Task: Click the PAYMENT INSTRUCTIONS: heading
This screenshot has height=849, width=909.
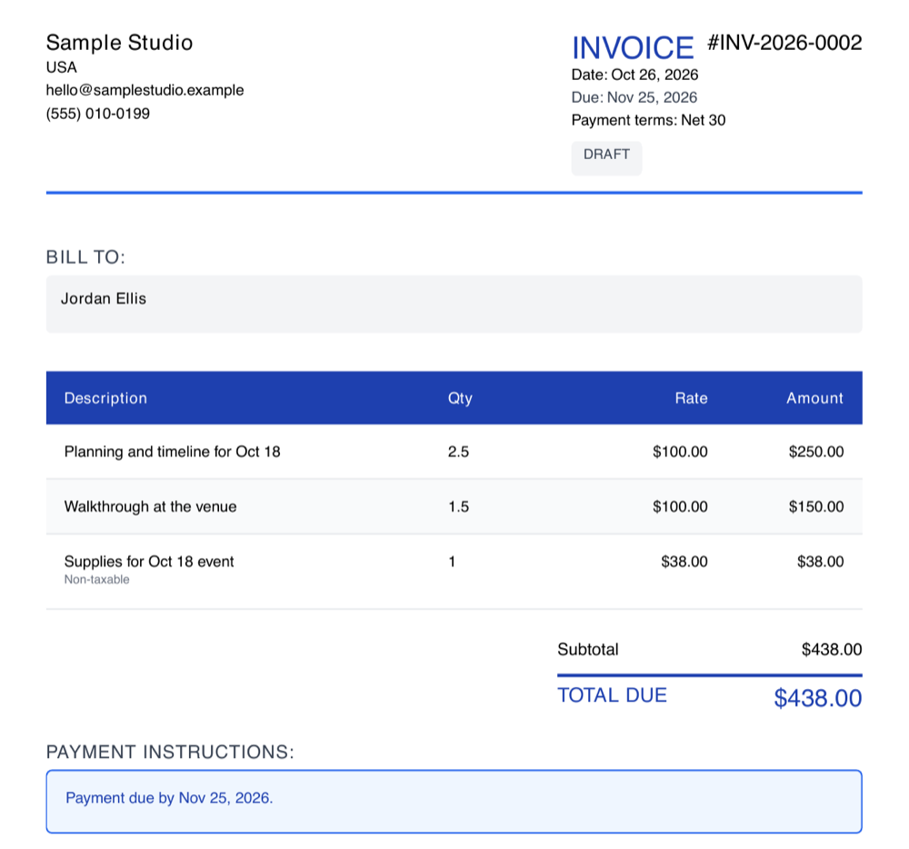Action: [170, 752]
